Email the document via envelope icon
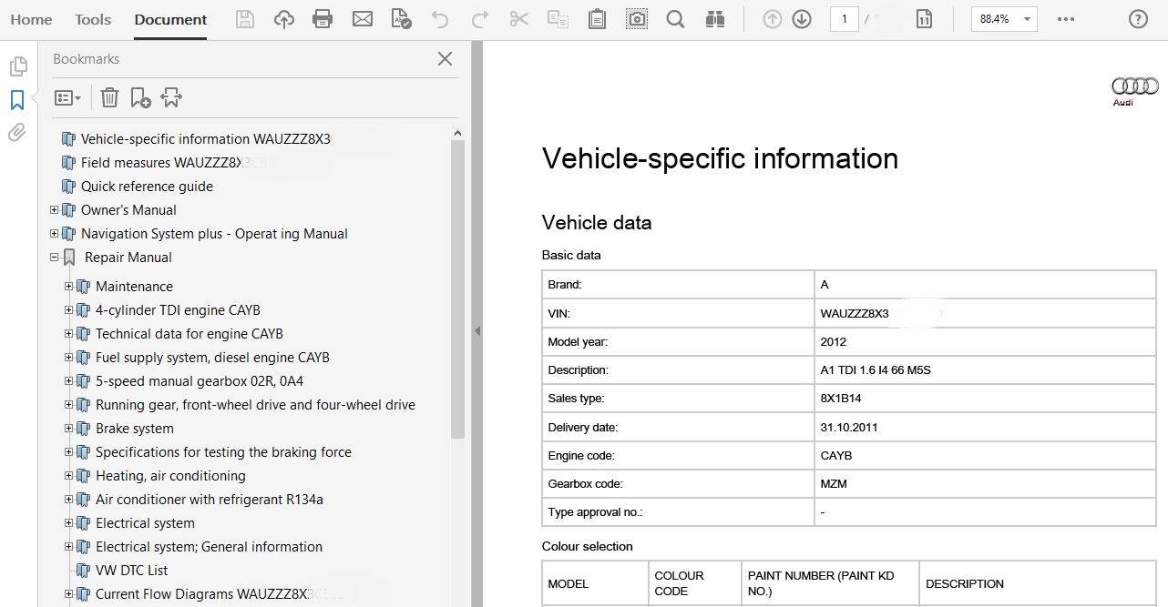Image resolution: width=1168 pixels, height=607 pixels. 363,18
